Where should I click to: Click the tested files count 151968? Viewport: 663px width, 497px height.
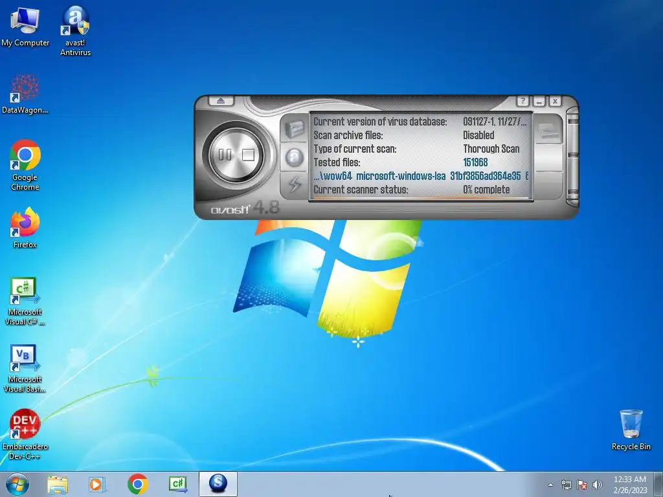(x=475, y=162)
